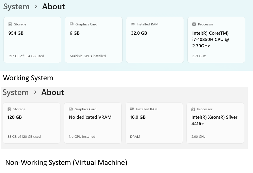Select the Intel Xeon Silver 4416+ card

pos(215,123)
